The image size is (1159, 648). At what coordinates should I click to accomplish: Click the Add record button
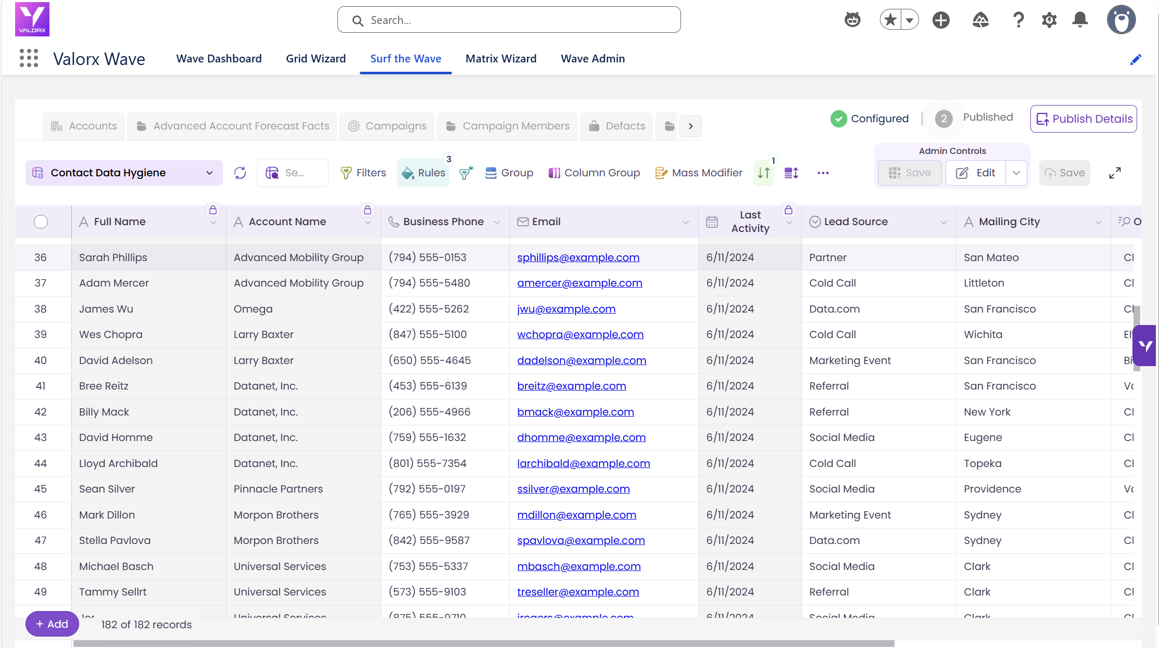[x=52, y=624]
